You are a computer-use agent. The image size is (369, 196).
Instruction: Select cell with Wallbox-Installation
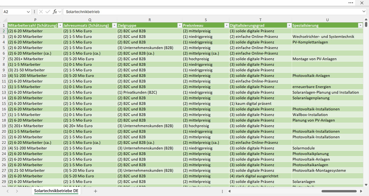(327, 114)
